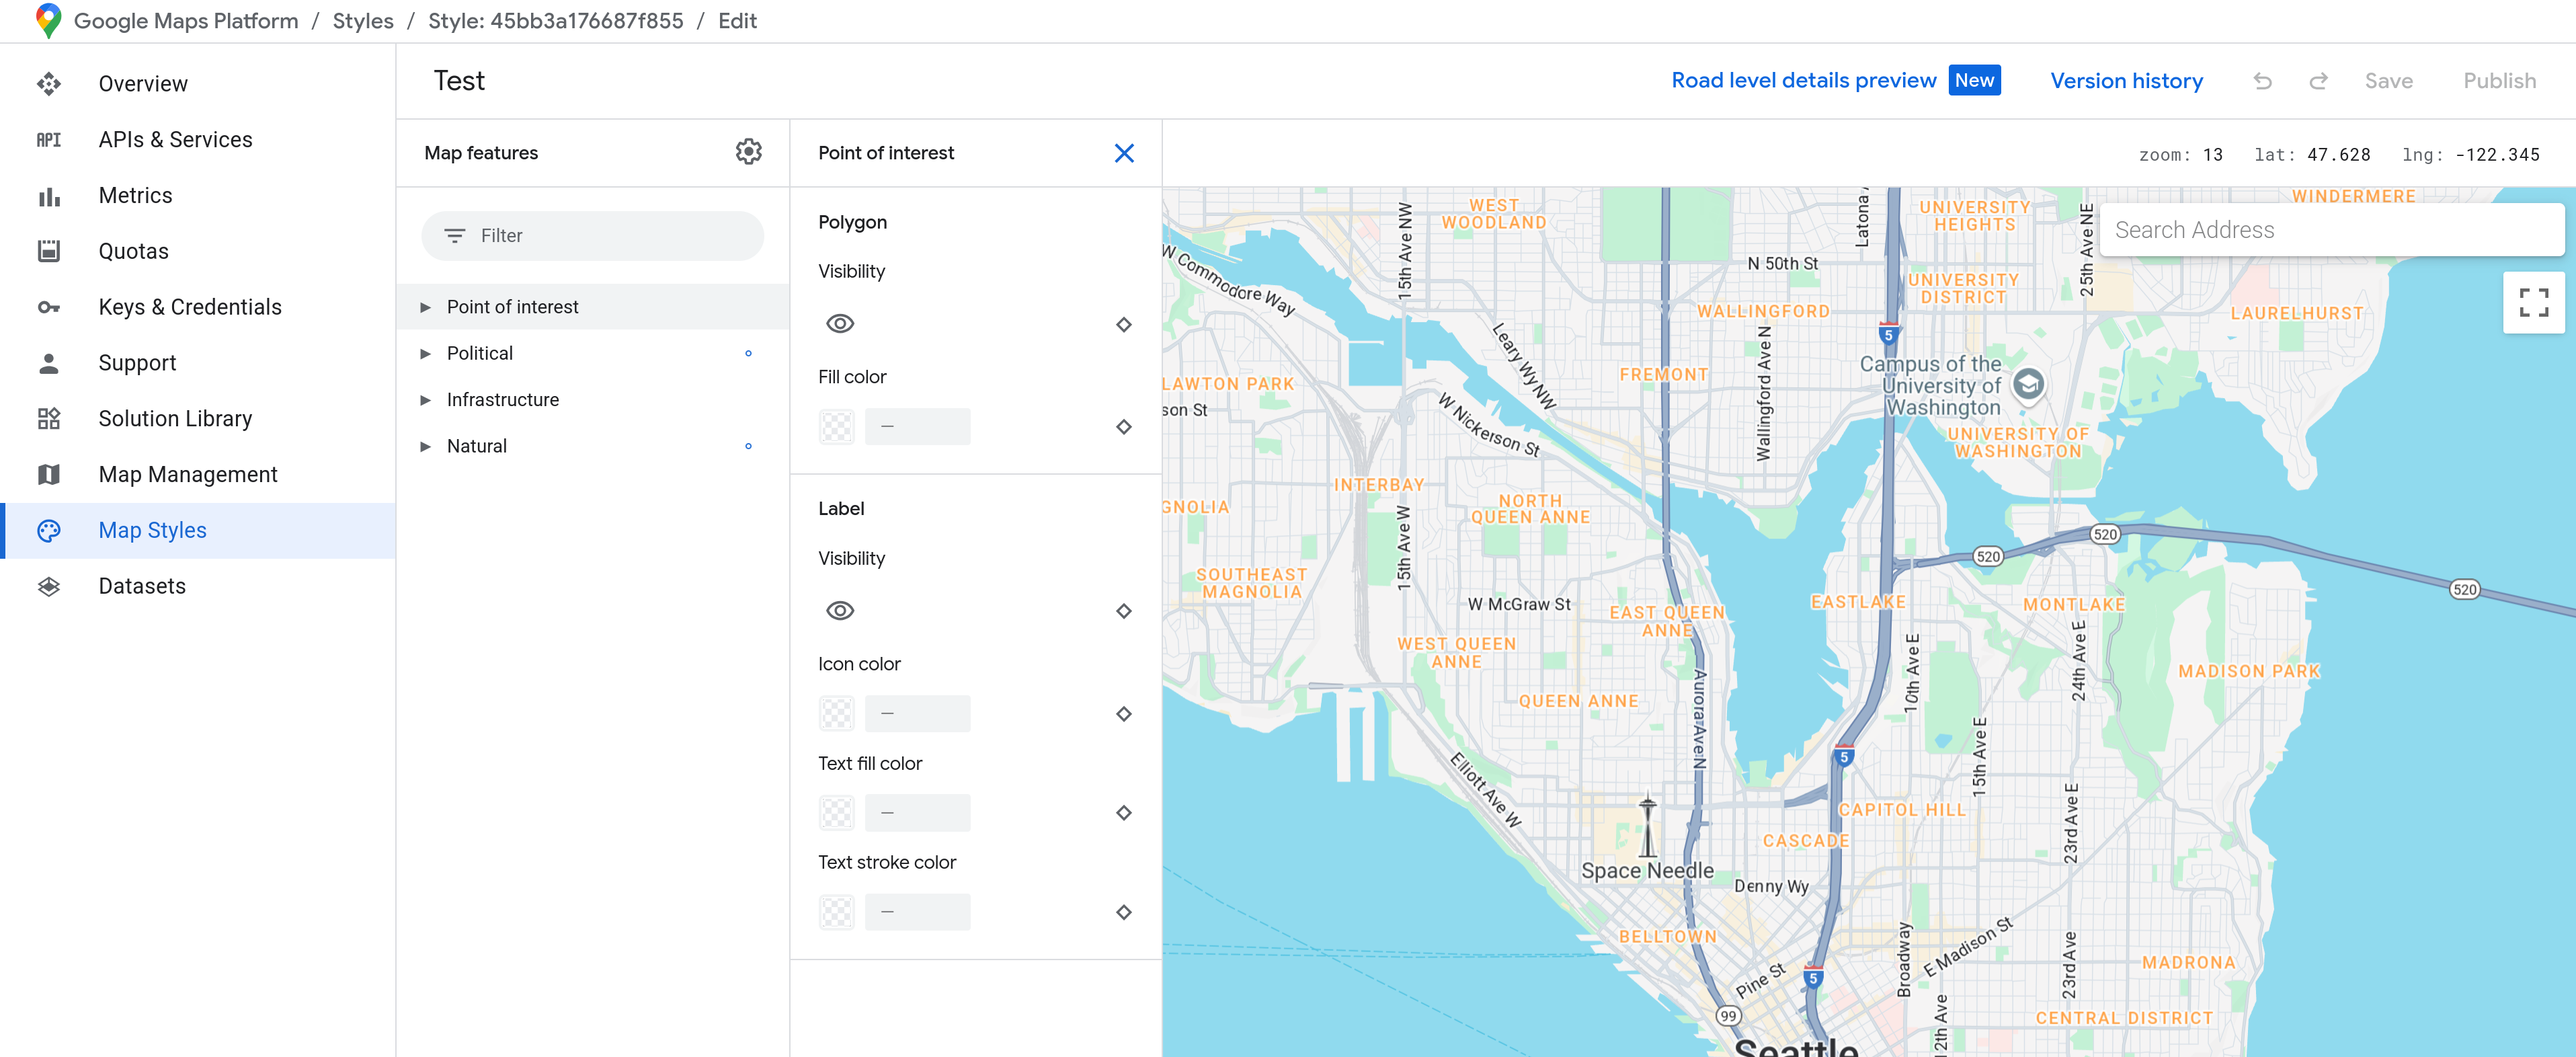
Task: Go to Map Management
Action: pos(187,474)
